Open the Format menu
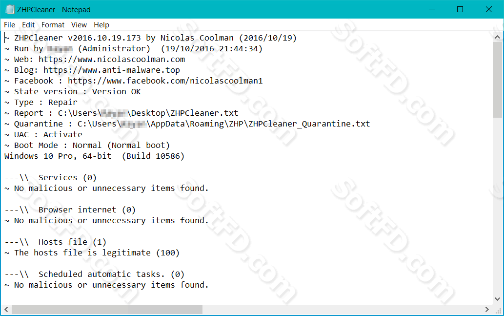 click(x=53, y=25)
